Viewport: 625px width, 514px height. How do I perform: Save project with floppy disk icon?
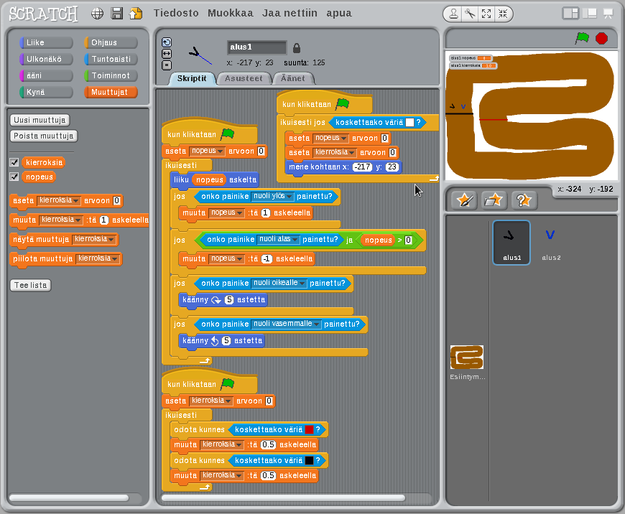[117, 14]
